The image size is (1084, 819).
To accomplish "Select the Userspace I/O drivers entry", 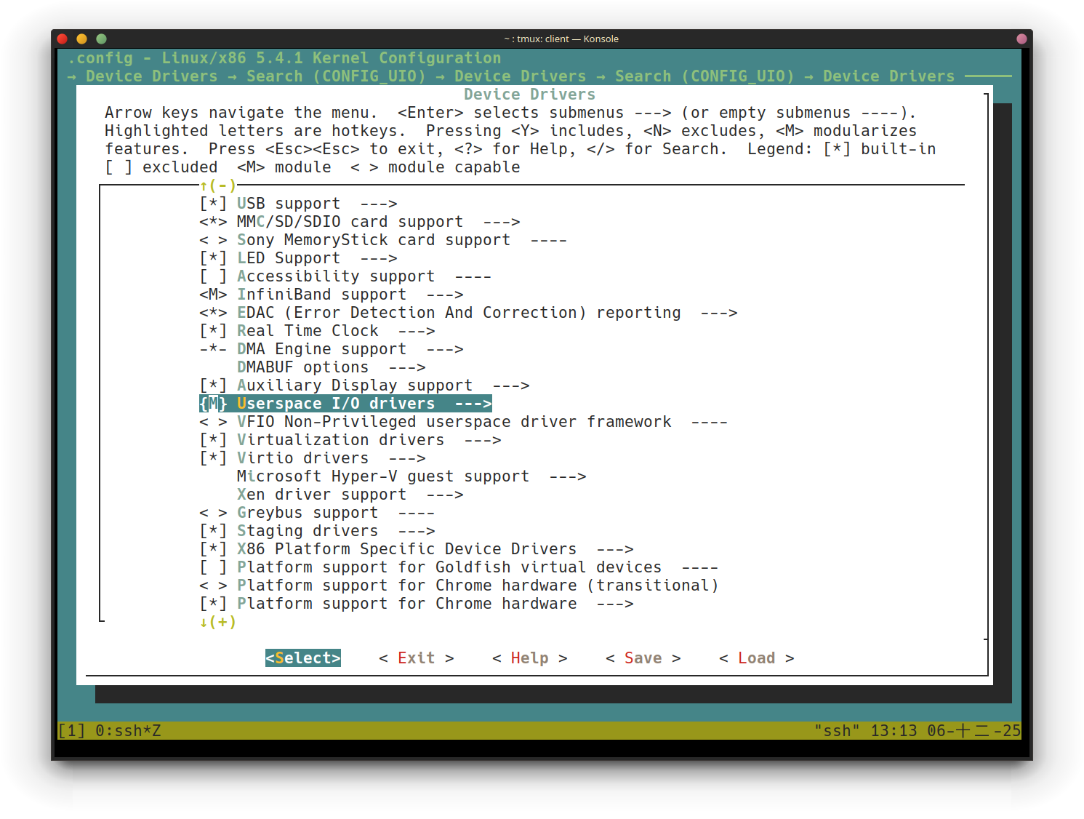I will pos(336,404).
